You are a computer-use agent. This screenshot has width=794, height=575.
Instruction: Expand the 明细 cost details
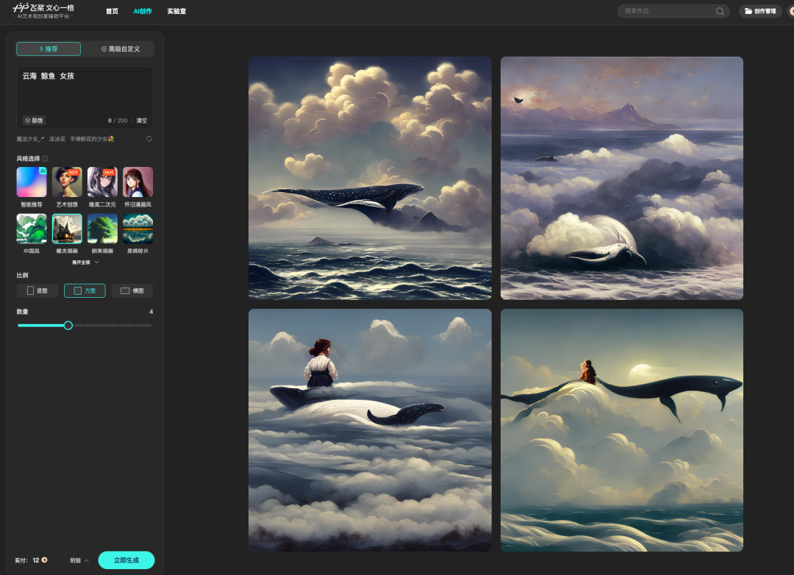79,560
